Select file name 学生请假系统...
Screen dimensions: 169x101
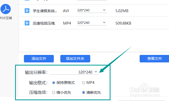click(45, 11)
